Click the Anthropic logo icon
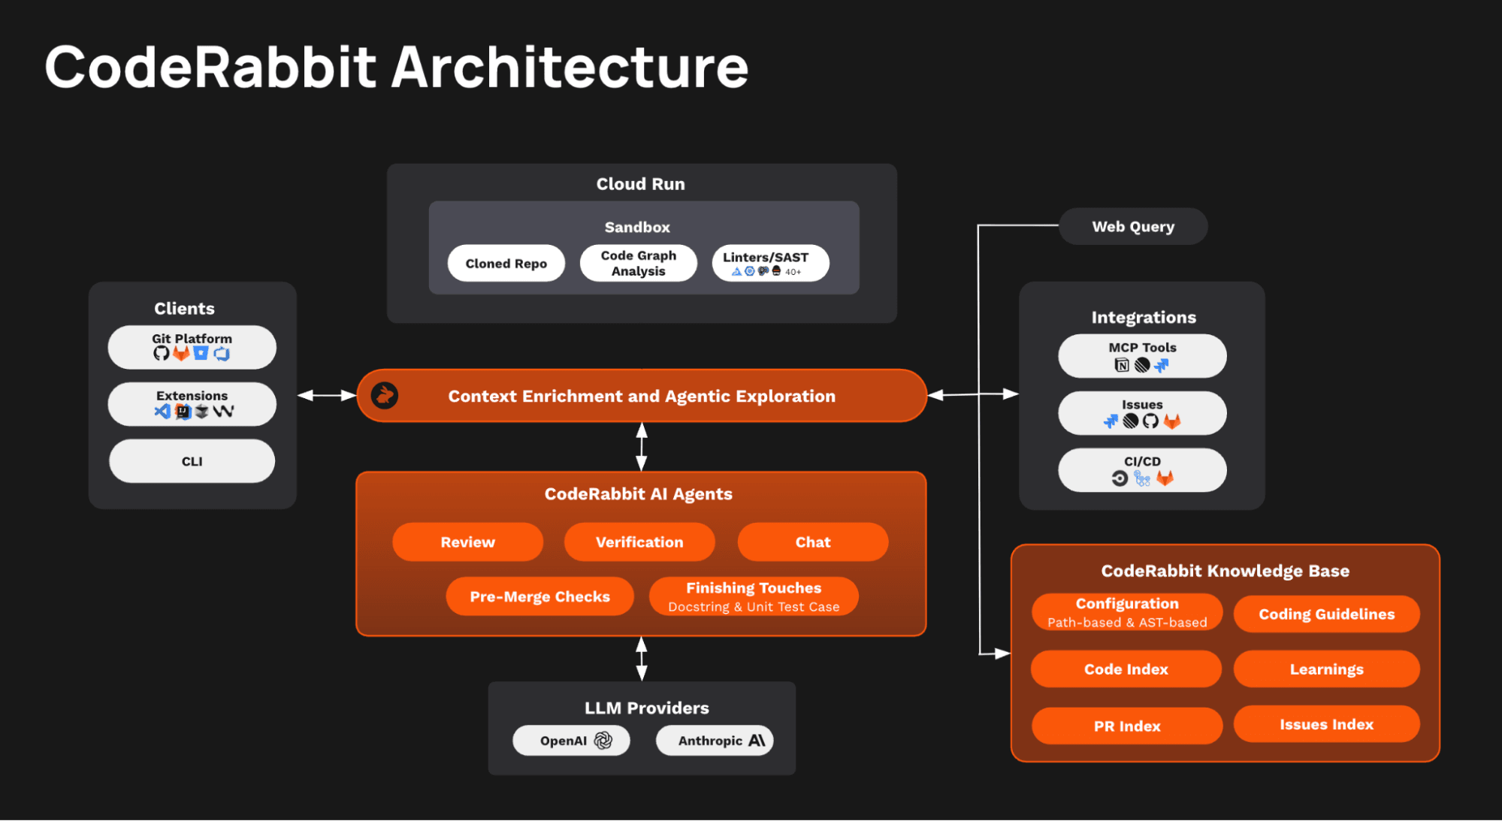This screenshot has width=1502, height=821. point(757,741)
